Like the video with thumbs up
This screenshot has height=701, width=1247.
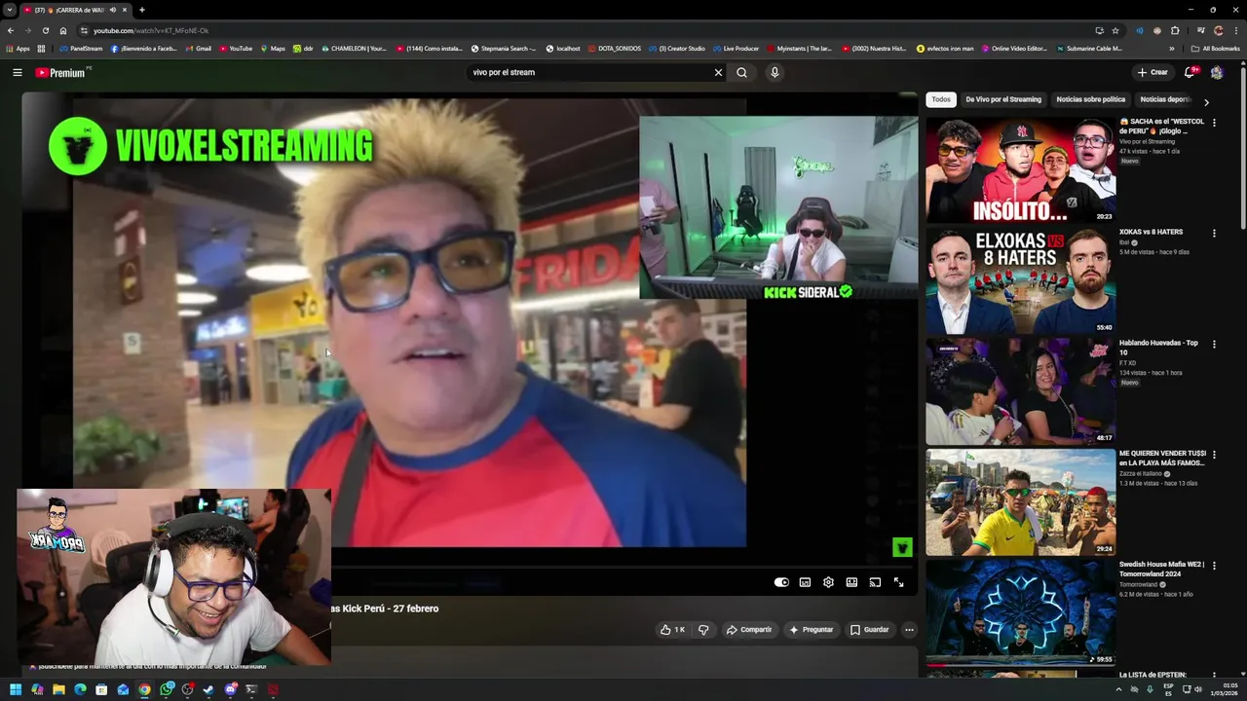point(672,630)
